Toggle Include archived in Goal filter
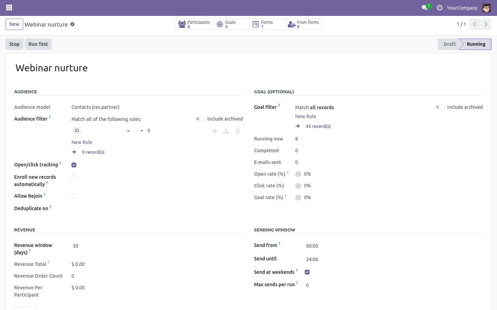497x310 pixels. tap(440, 107)
